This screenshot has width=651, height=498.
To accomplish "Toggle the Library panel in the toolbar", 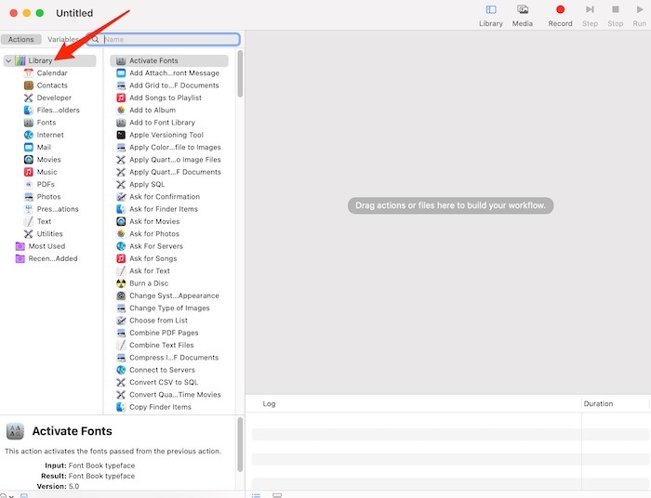I will [491, 16].
